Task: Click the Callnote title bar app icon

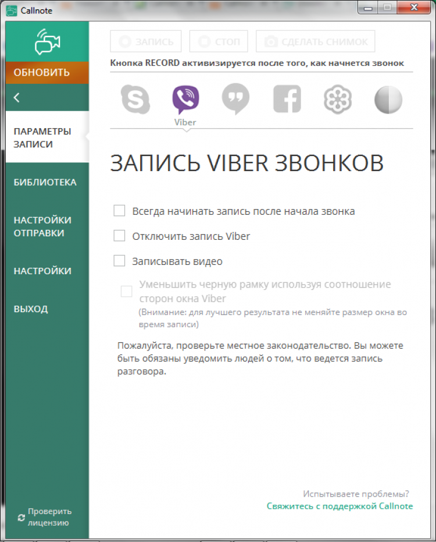Action: pyautogui.click(x=12, y=10)
